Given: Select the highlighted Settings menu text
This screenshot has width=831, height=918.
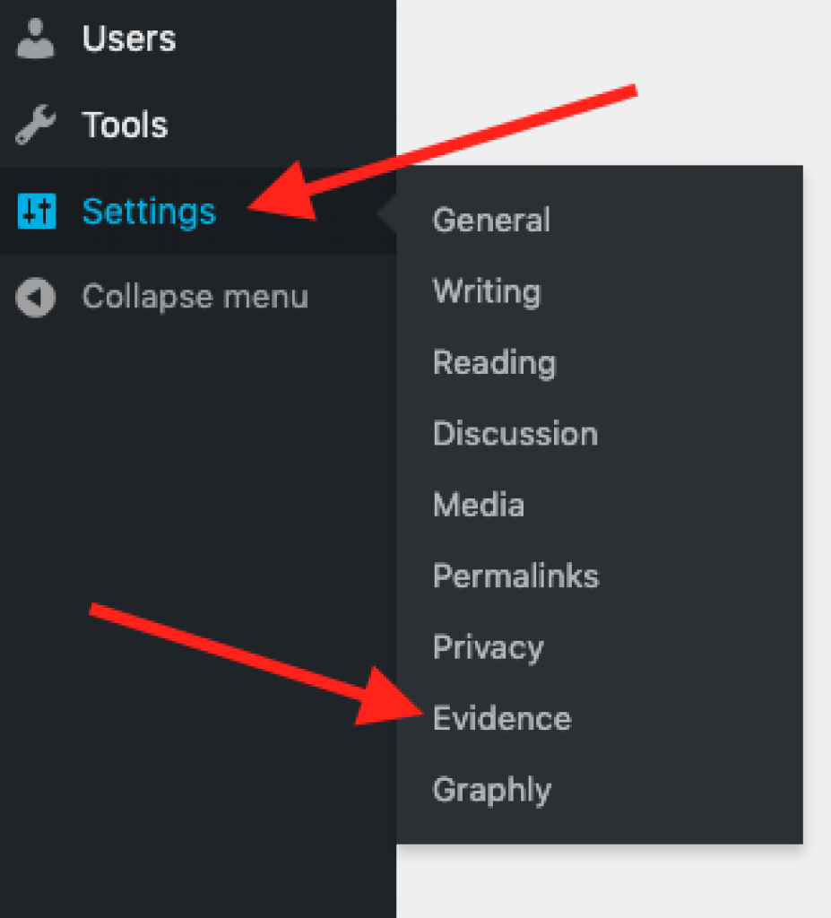Looking at the screenshot, I should click(149, 212).
